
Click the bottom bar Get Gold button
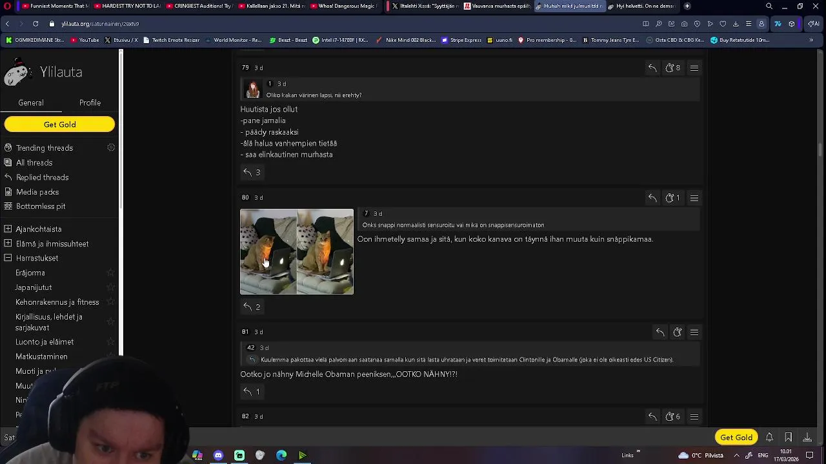(x=736, y=437)
